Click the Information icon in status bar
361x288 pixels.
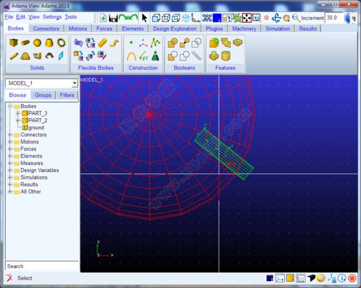point(342,278)
